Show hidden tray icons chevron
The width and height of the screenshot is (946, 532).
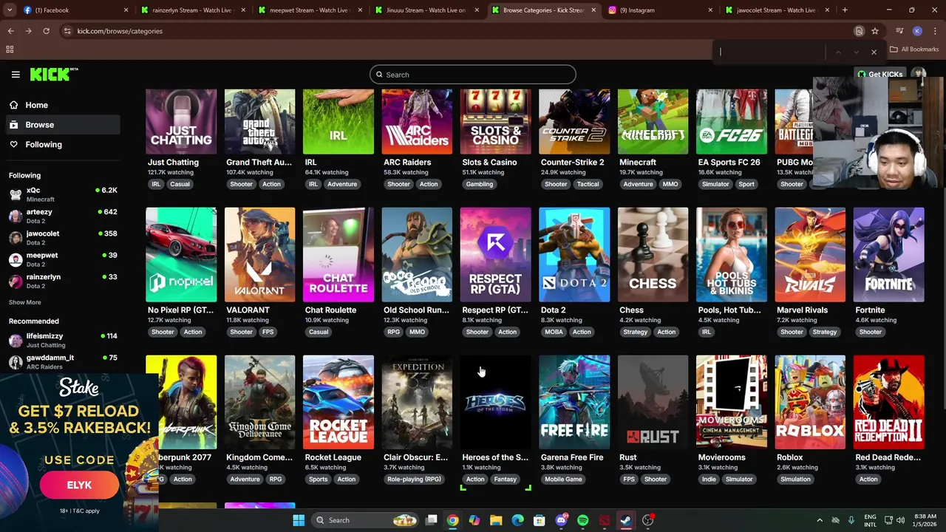[x=819, y=520]
